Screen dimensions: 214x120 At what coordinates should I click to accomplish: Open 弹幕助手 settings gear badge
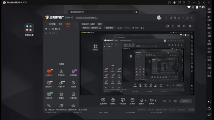52,70
